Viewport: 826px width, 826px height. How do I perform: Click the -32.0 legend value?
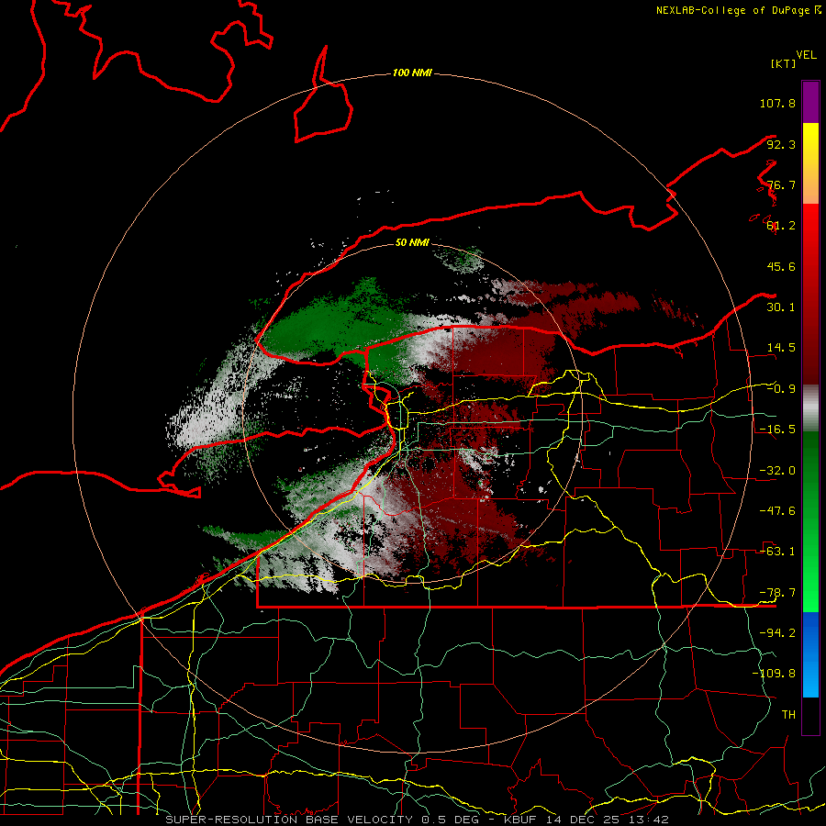point(777,471)
